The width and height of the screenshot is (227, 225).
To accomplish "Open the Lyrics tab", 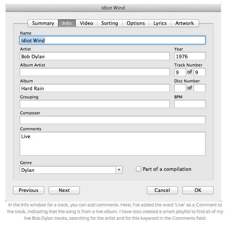I will pyautogui.click(x=160, y=23).
